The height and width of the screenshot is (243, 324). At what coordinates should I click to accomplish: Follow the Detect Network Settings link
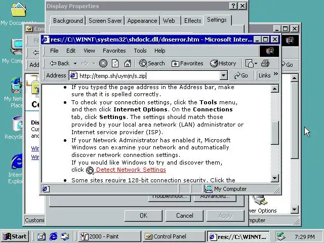131,170
